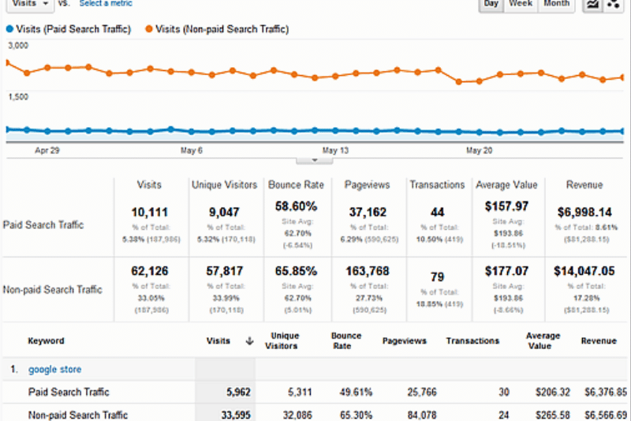Sort by Unique Visitors column header

(282, 341)
